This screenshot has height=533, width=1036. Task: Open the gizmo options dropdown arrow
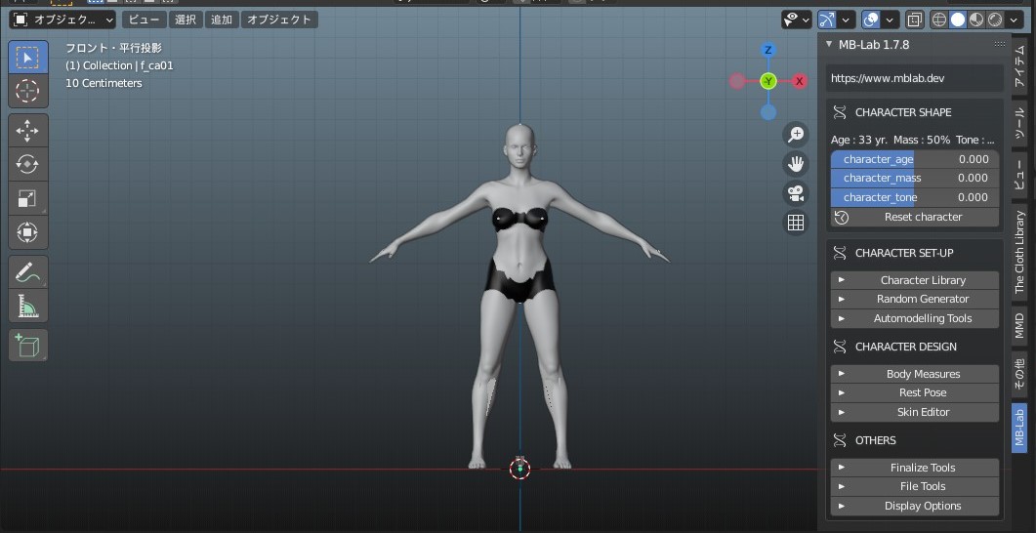tap(846, 20)
